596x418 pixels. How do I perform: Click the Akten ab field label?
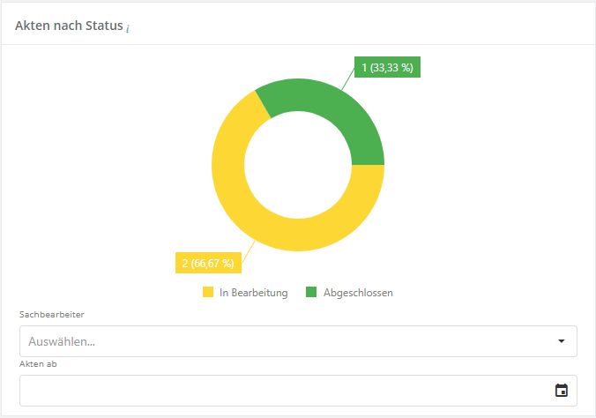pos(39,363)
